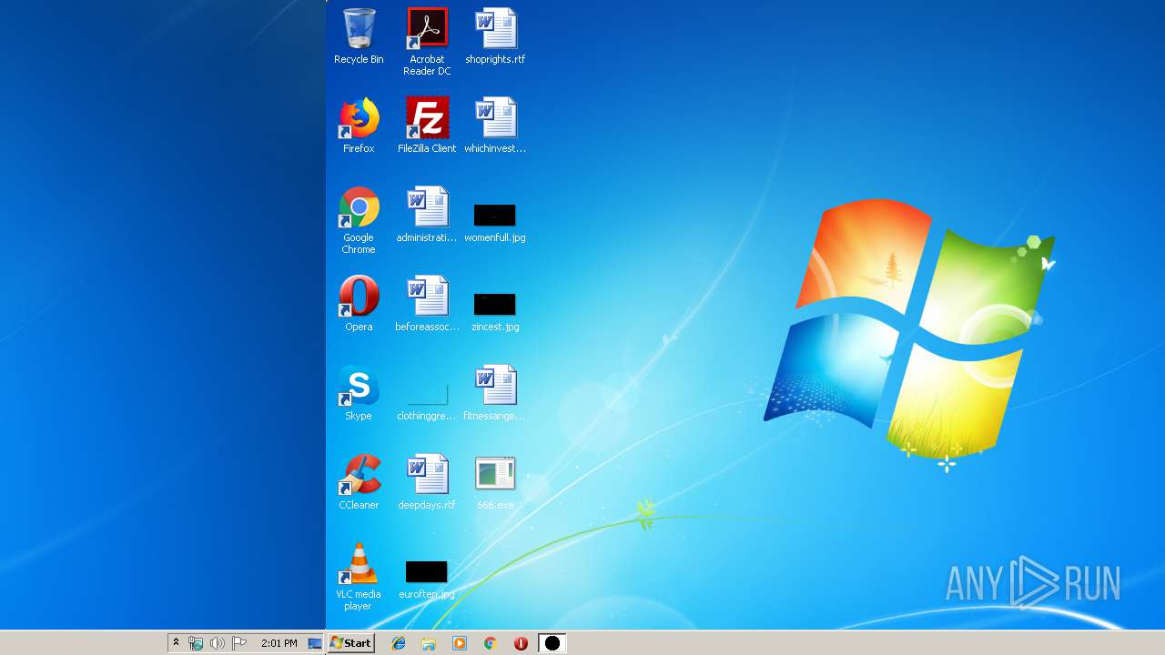This screenshot has height=655, width=1165.
Task: Click the 2:01 PM clock
Action: tap(279, 643)
